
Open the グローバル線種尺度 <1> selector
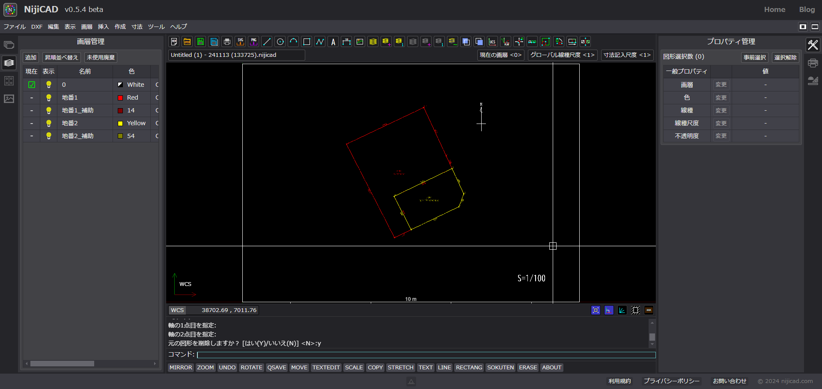[562, 55]
